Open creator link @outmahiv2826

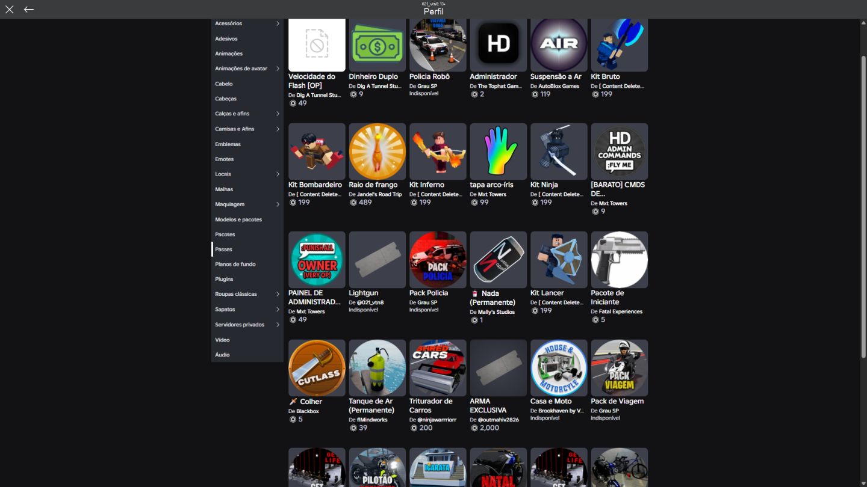coord(498,420)
